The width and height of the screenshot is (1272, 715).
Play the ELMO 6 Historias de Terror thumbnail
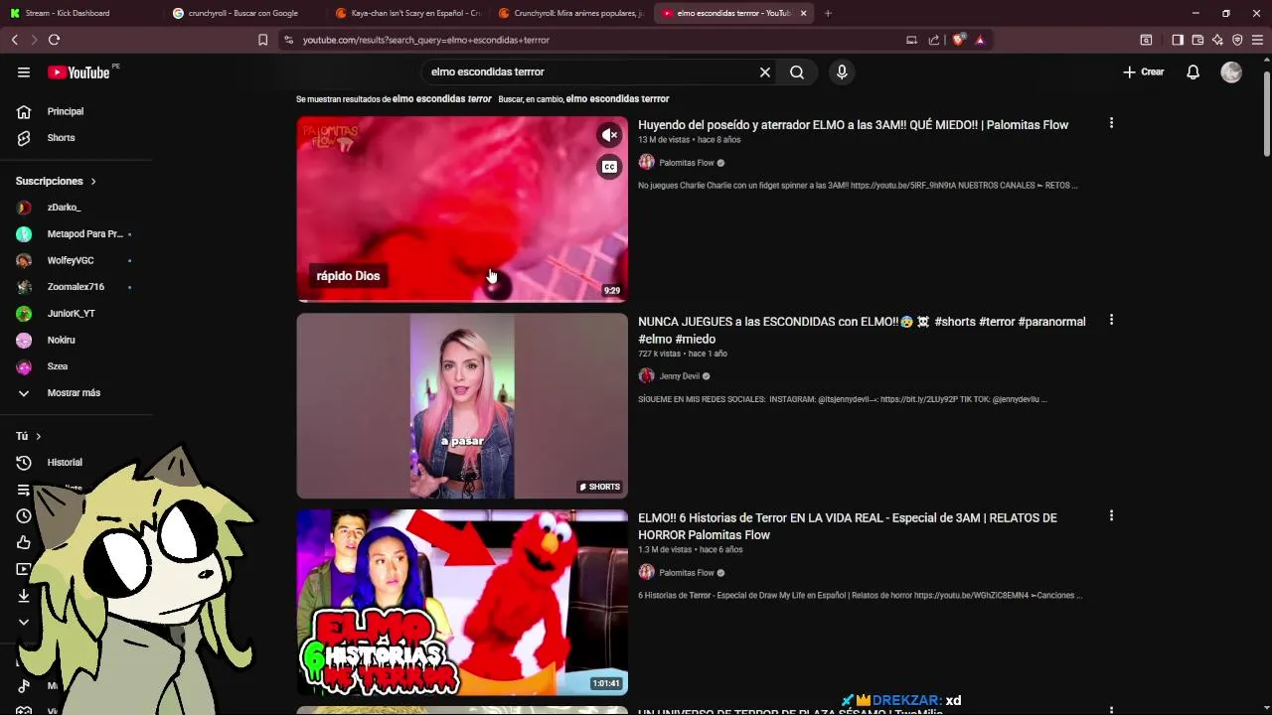(462, 602)
